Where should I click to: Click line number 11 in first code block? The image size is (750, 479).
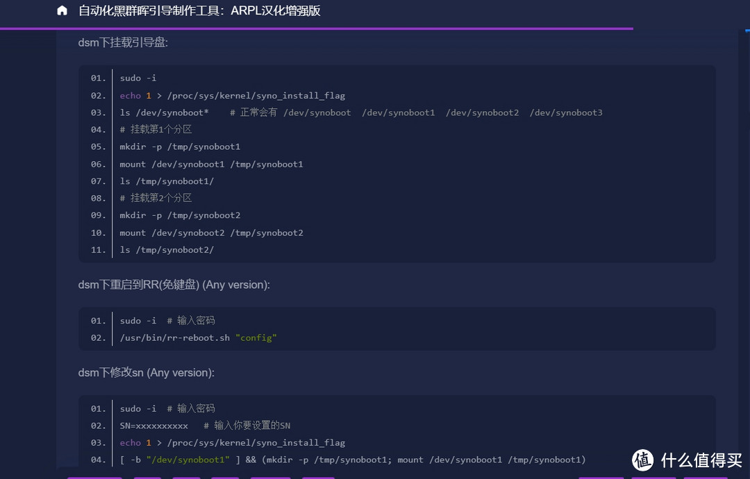98,250
